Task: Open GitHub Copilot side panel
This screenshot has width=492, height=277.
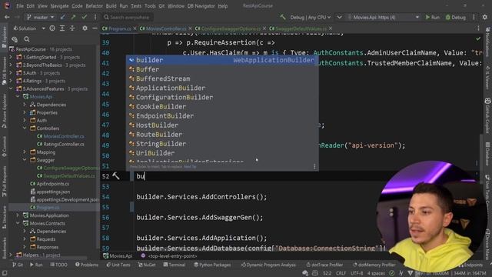Action: (x=487, y=115)
